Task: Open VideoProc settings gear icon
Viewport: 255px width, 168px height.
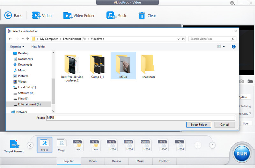Action: [x=232, y=3]
